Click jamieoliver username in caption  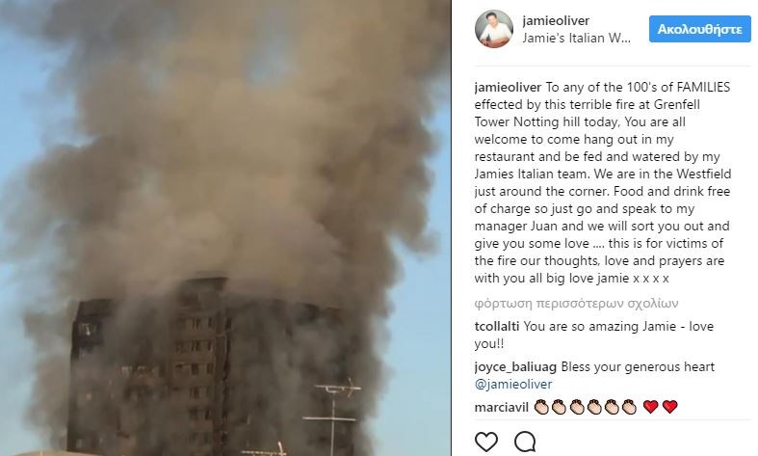coord(508,87)
